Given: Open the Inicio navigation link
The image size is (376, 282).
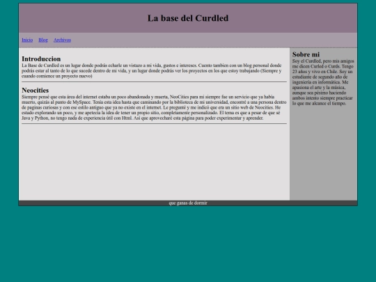Looking at the screenshot, I should click(x=27, y=40).
